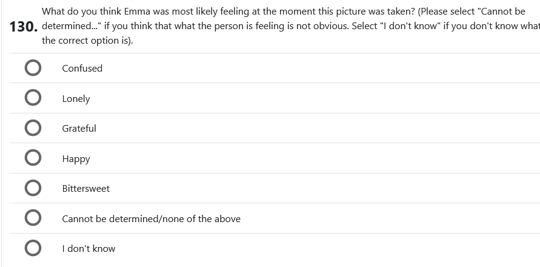The width and height of the screenshot is (540, 267).
Task: Click the 'Bittersweet' label text
Action: pos(85,188)
